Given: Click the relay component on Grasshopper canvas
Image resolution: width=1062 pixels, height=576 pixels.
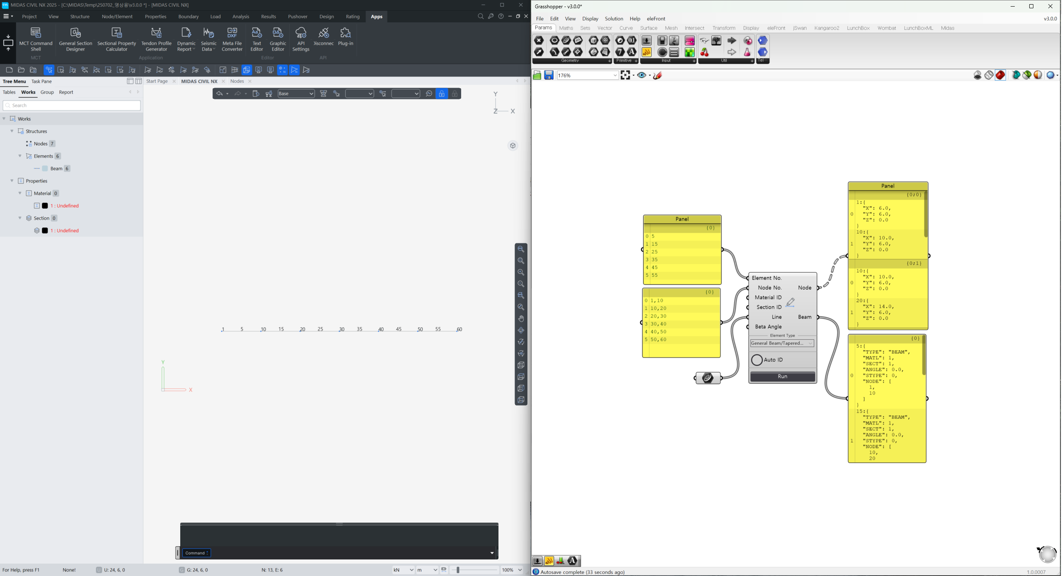Looking at the screenshot, I should click(708, 378).
